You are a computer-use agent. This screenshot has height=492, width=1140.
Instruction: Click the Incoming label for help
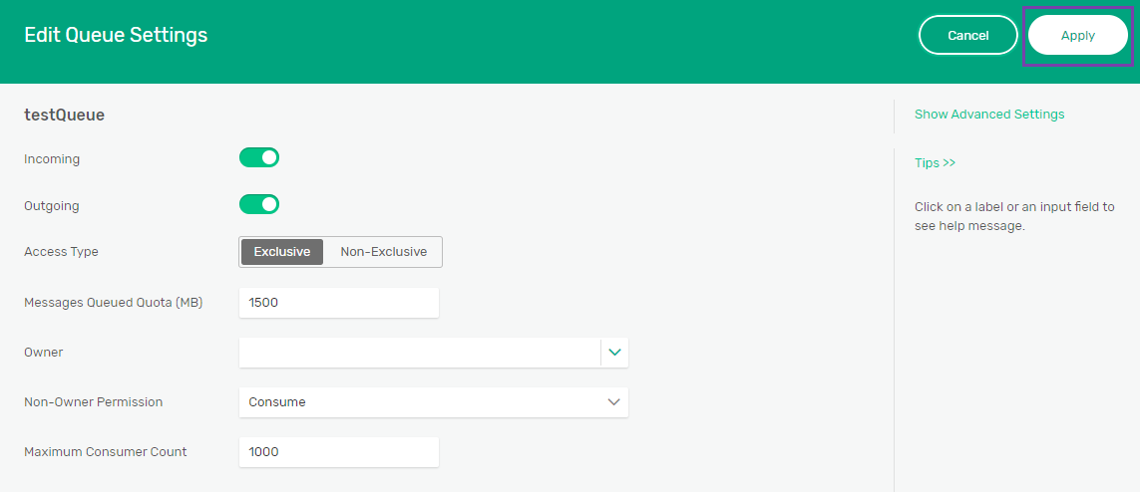pyautogui.click(x=52, y=159)
